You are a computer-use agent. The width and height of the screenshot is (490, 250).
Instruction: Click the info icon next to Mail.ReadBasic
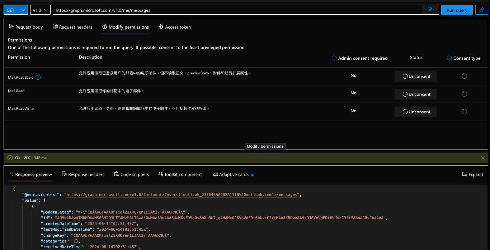[38, 77]
